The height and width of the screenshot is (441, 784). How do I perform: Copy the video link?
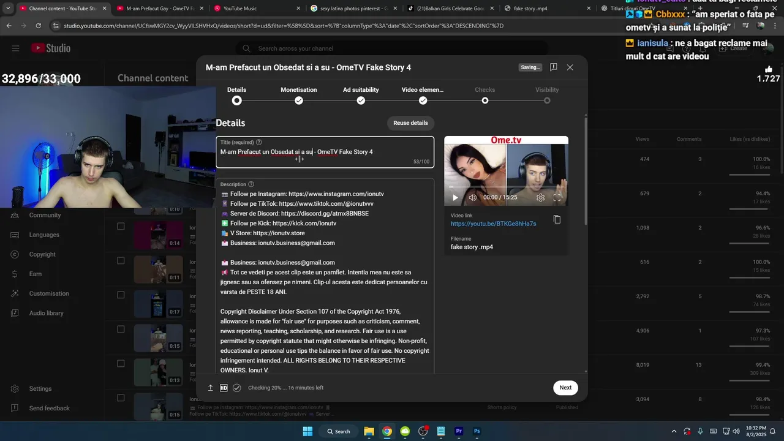tap(557, 219)
